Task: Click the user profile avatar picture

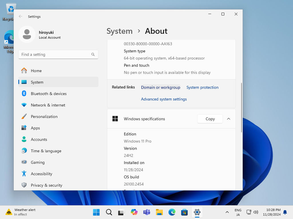Action: click(x=27, y=34)
